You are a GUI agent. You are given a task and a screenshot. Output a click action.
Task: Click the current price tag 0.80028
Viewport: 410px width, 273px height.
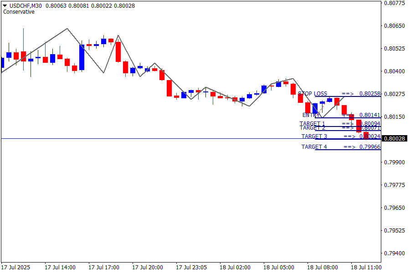(395, 138)
